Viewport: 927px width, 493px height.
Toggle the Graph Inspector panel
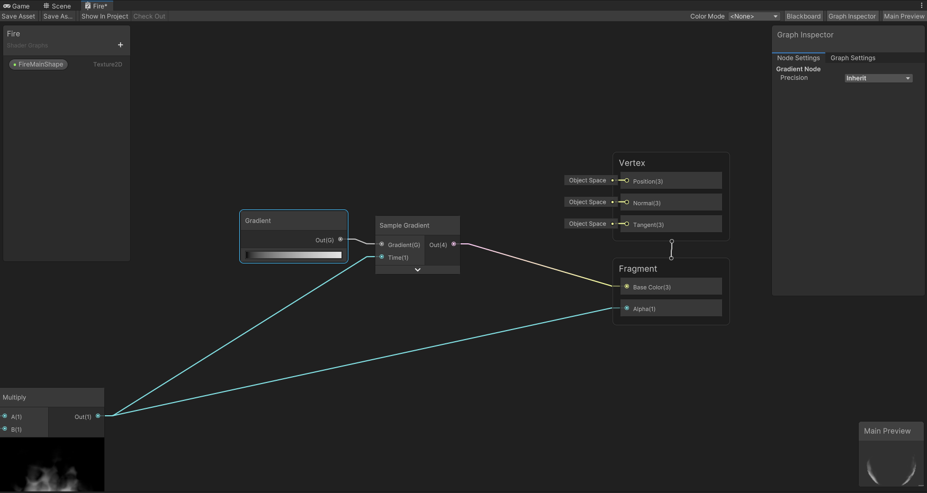[x=852, y=16]
